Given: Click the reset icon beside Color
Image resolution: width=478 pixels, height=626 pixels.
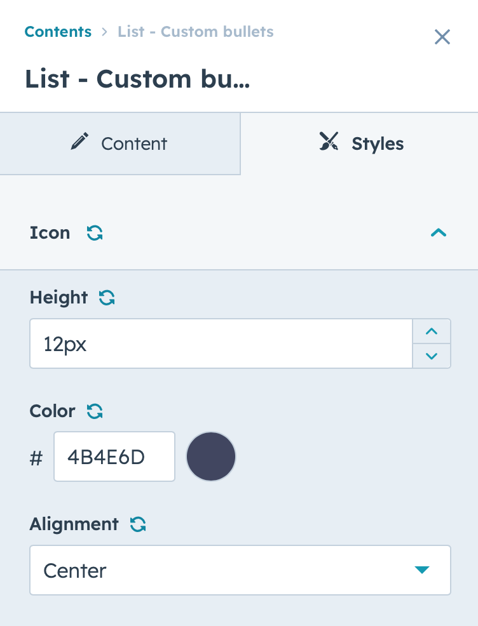Looking at the screenshot, I should point(95,411).
